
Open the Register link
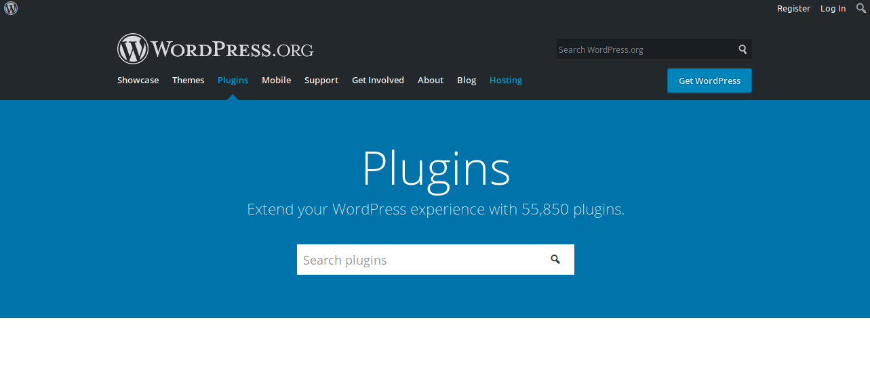pyautogui.click(x=793, y=8)
